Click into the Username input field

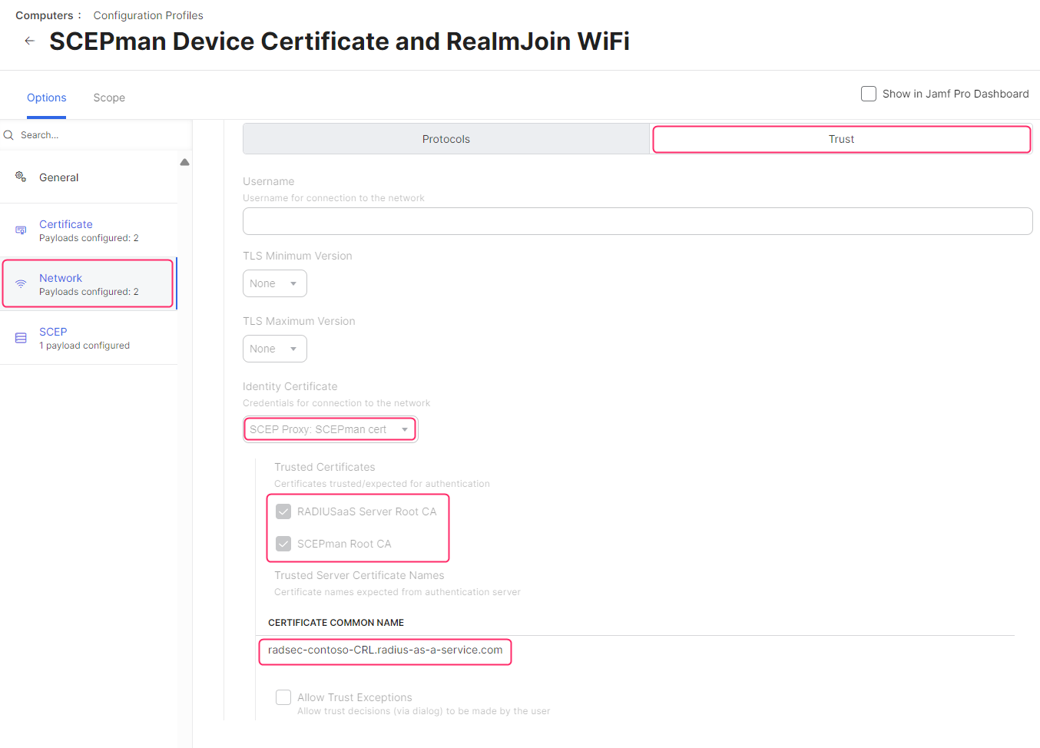(637, 221)
